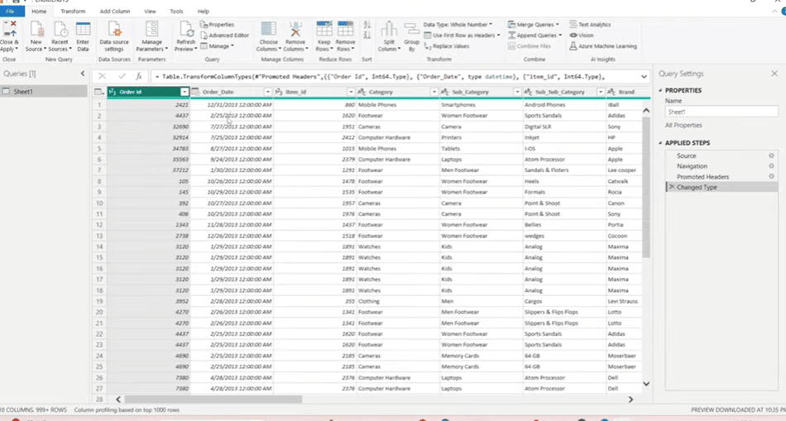Open Text Analytics
Image resolution: width=786 pixels, height=421 pixels.
pyautogui.click(x=590, y=25)
